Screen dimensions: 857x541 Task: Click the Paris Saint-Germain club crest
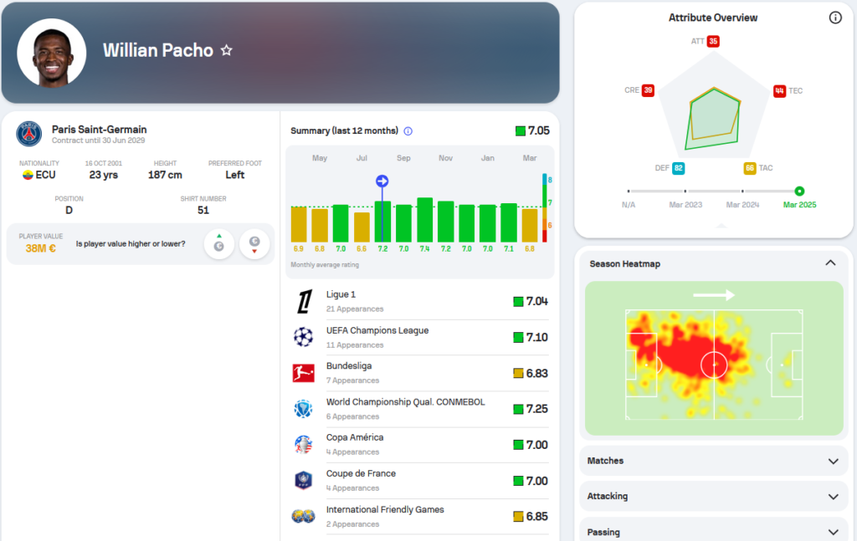point(28,135)
